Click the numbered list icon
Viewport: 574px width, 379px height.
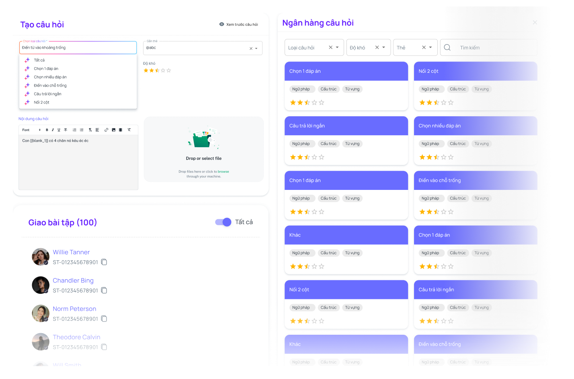pyautogui.click(x=74, y=130)
